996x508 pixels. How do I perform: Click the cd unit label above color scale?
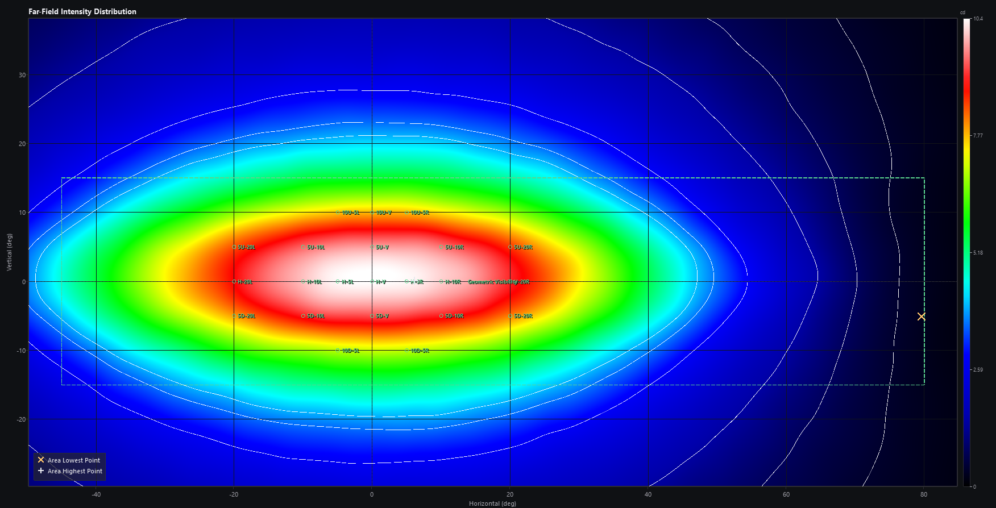pyautogui.click(x=963, y=13)
